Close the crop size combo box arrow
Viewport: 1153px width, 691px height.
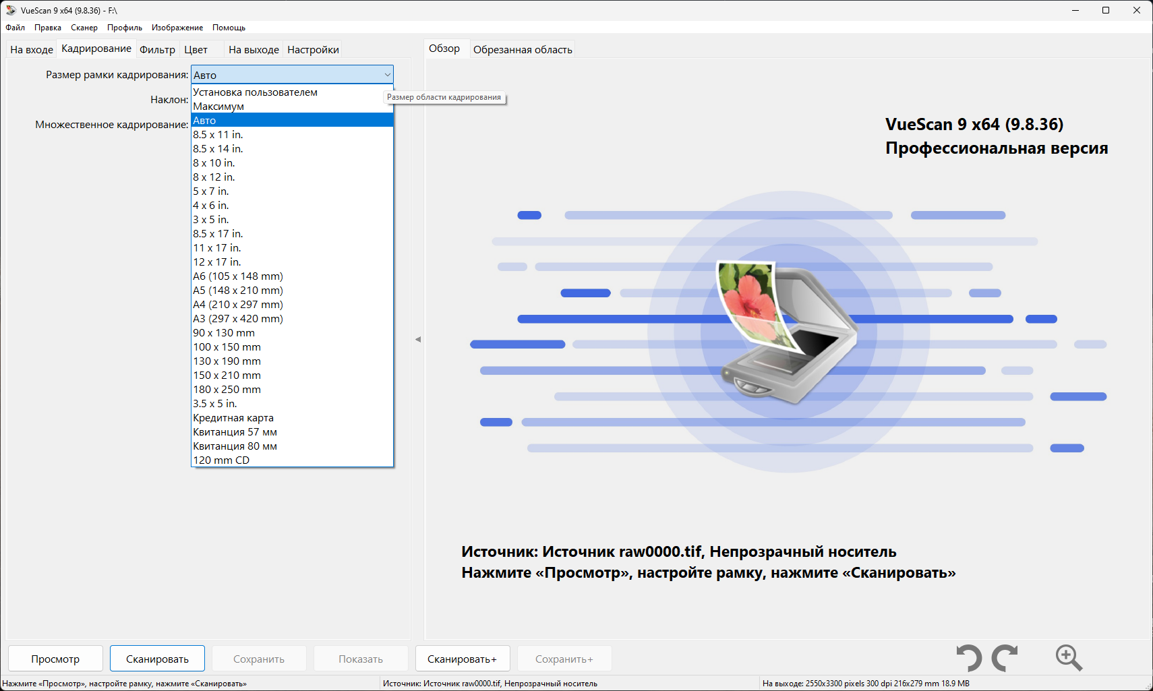[388, 75]
